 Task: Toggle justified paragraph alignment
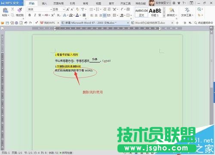(x=104, y=15)
